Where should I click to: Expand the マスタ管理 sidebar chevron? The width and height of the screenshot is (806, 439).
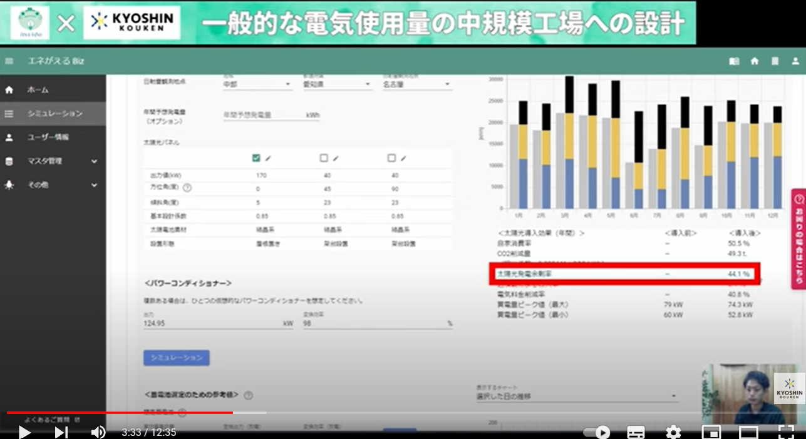[94, 161]
